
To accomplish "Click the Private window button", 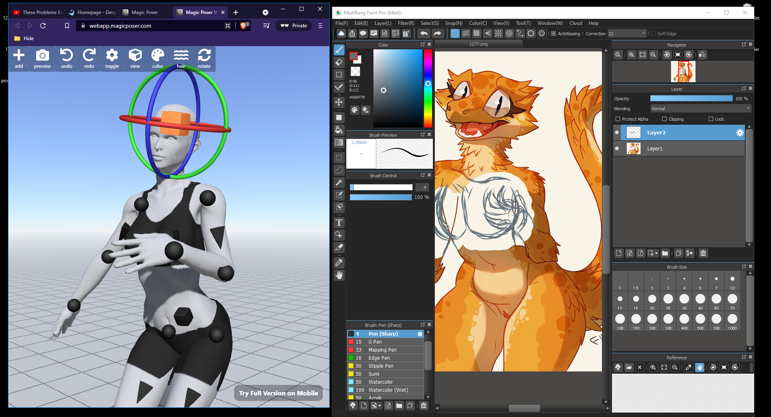I will pyautogui.click(x=294, y=26).
